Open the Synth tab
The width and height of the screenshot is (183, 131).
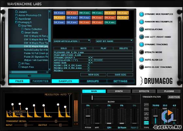pyautogui.click(x=119, y=91)
